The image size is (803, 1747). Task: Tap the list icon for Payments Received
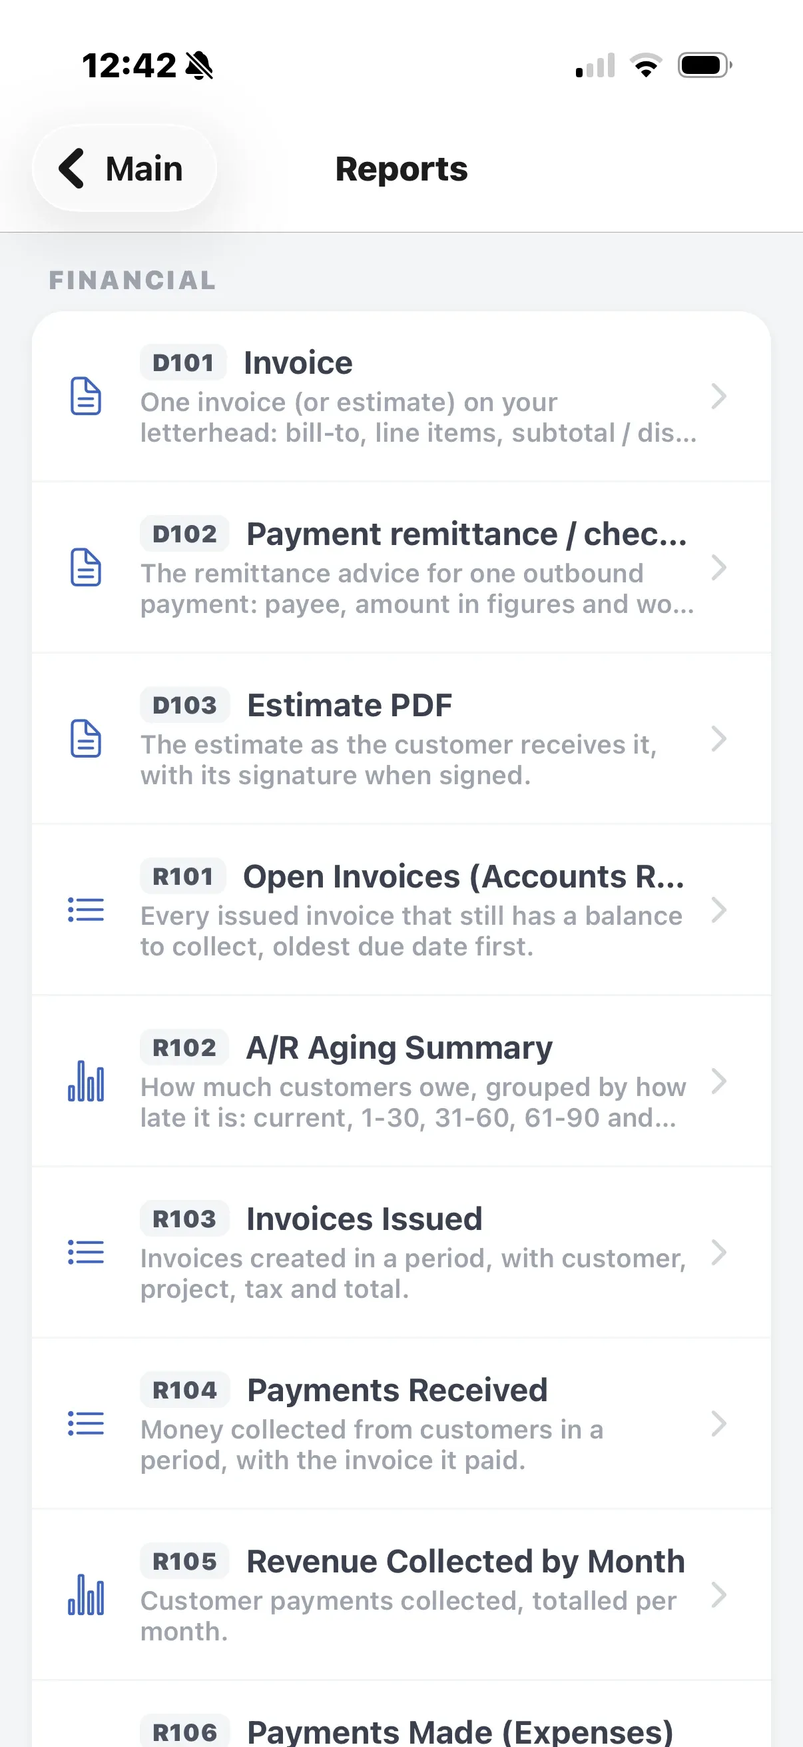tap(86, 1423)
